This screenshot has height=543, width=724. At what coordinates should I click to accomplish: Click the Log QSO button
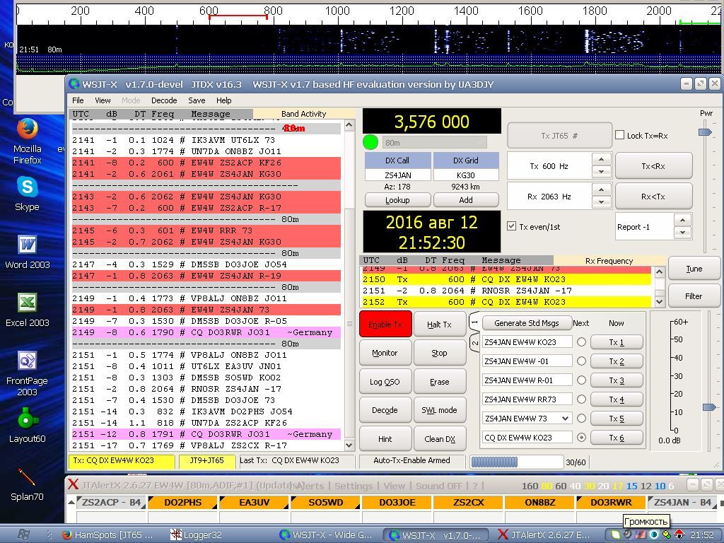[385, 382]
